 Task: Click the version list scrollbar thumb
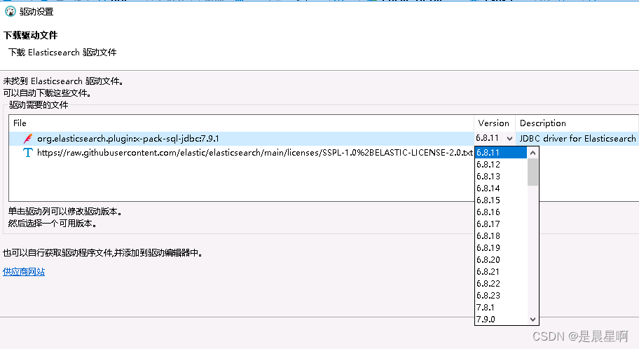[532, 172]
